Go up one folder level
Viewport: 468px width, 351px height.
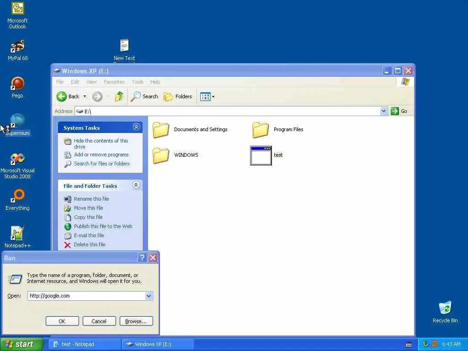pos(119,96)
